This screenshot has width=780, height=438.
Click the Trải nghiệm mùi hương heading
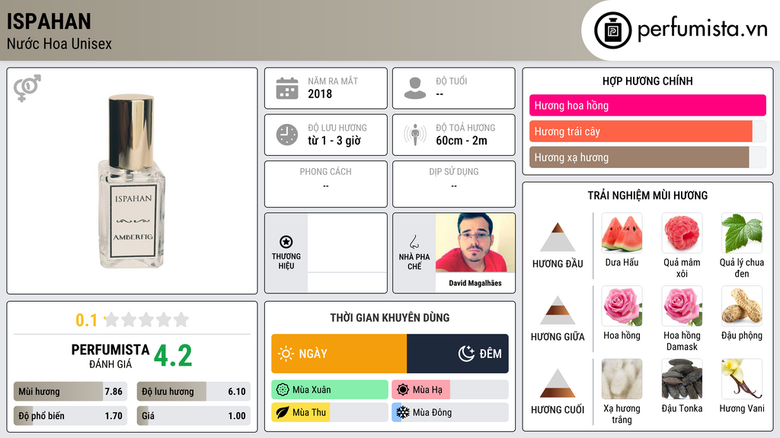pyautogui.click(x=647, y=195)
